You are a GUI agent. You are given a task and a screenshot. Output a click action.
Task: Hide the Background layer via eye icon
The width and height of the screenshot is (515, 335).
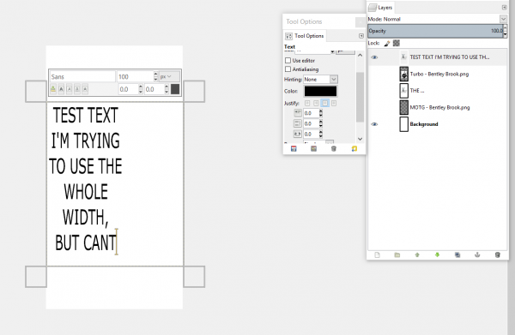tap(374, 124)
